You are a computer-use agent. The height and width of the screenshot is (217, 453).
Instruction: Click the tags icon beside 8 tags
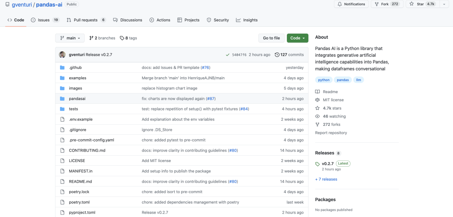pos(122,38)
